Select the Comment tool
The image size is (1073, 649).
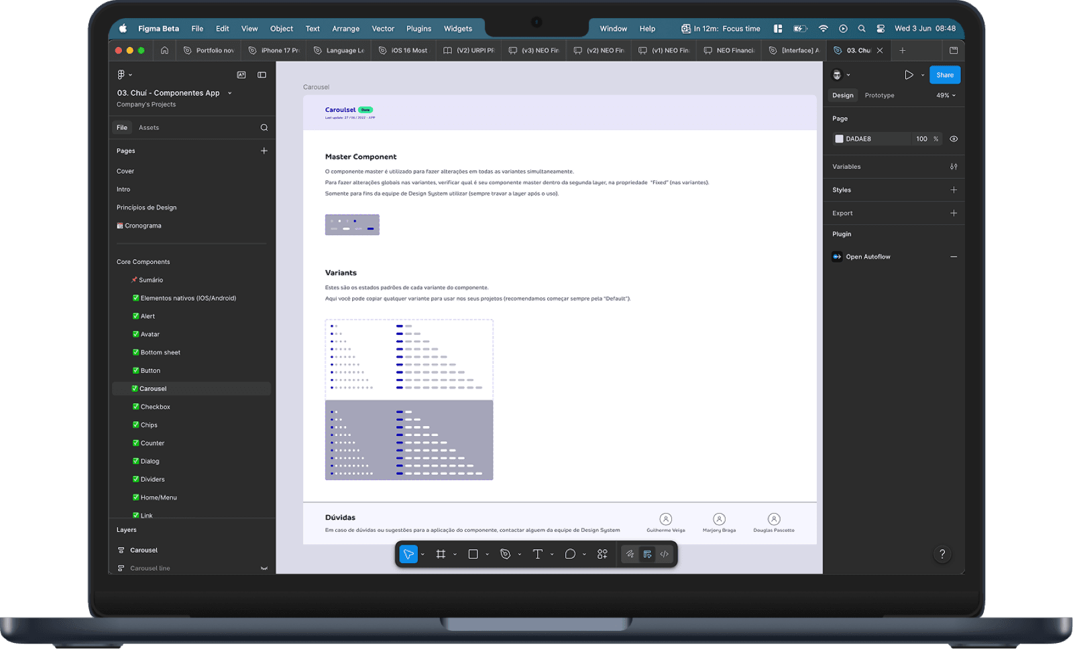pos(570,554)
